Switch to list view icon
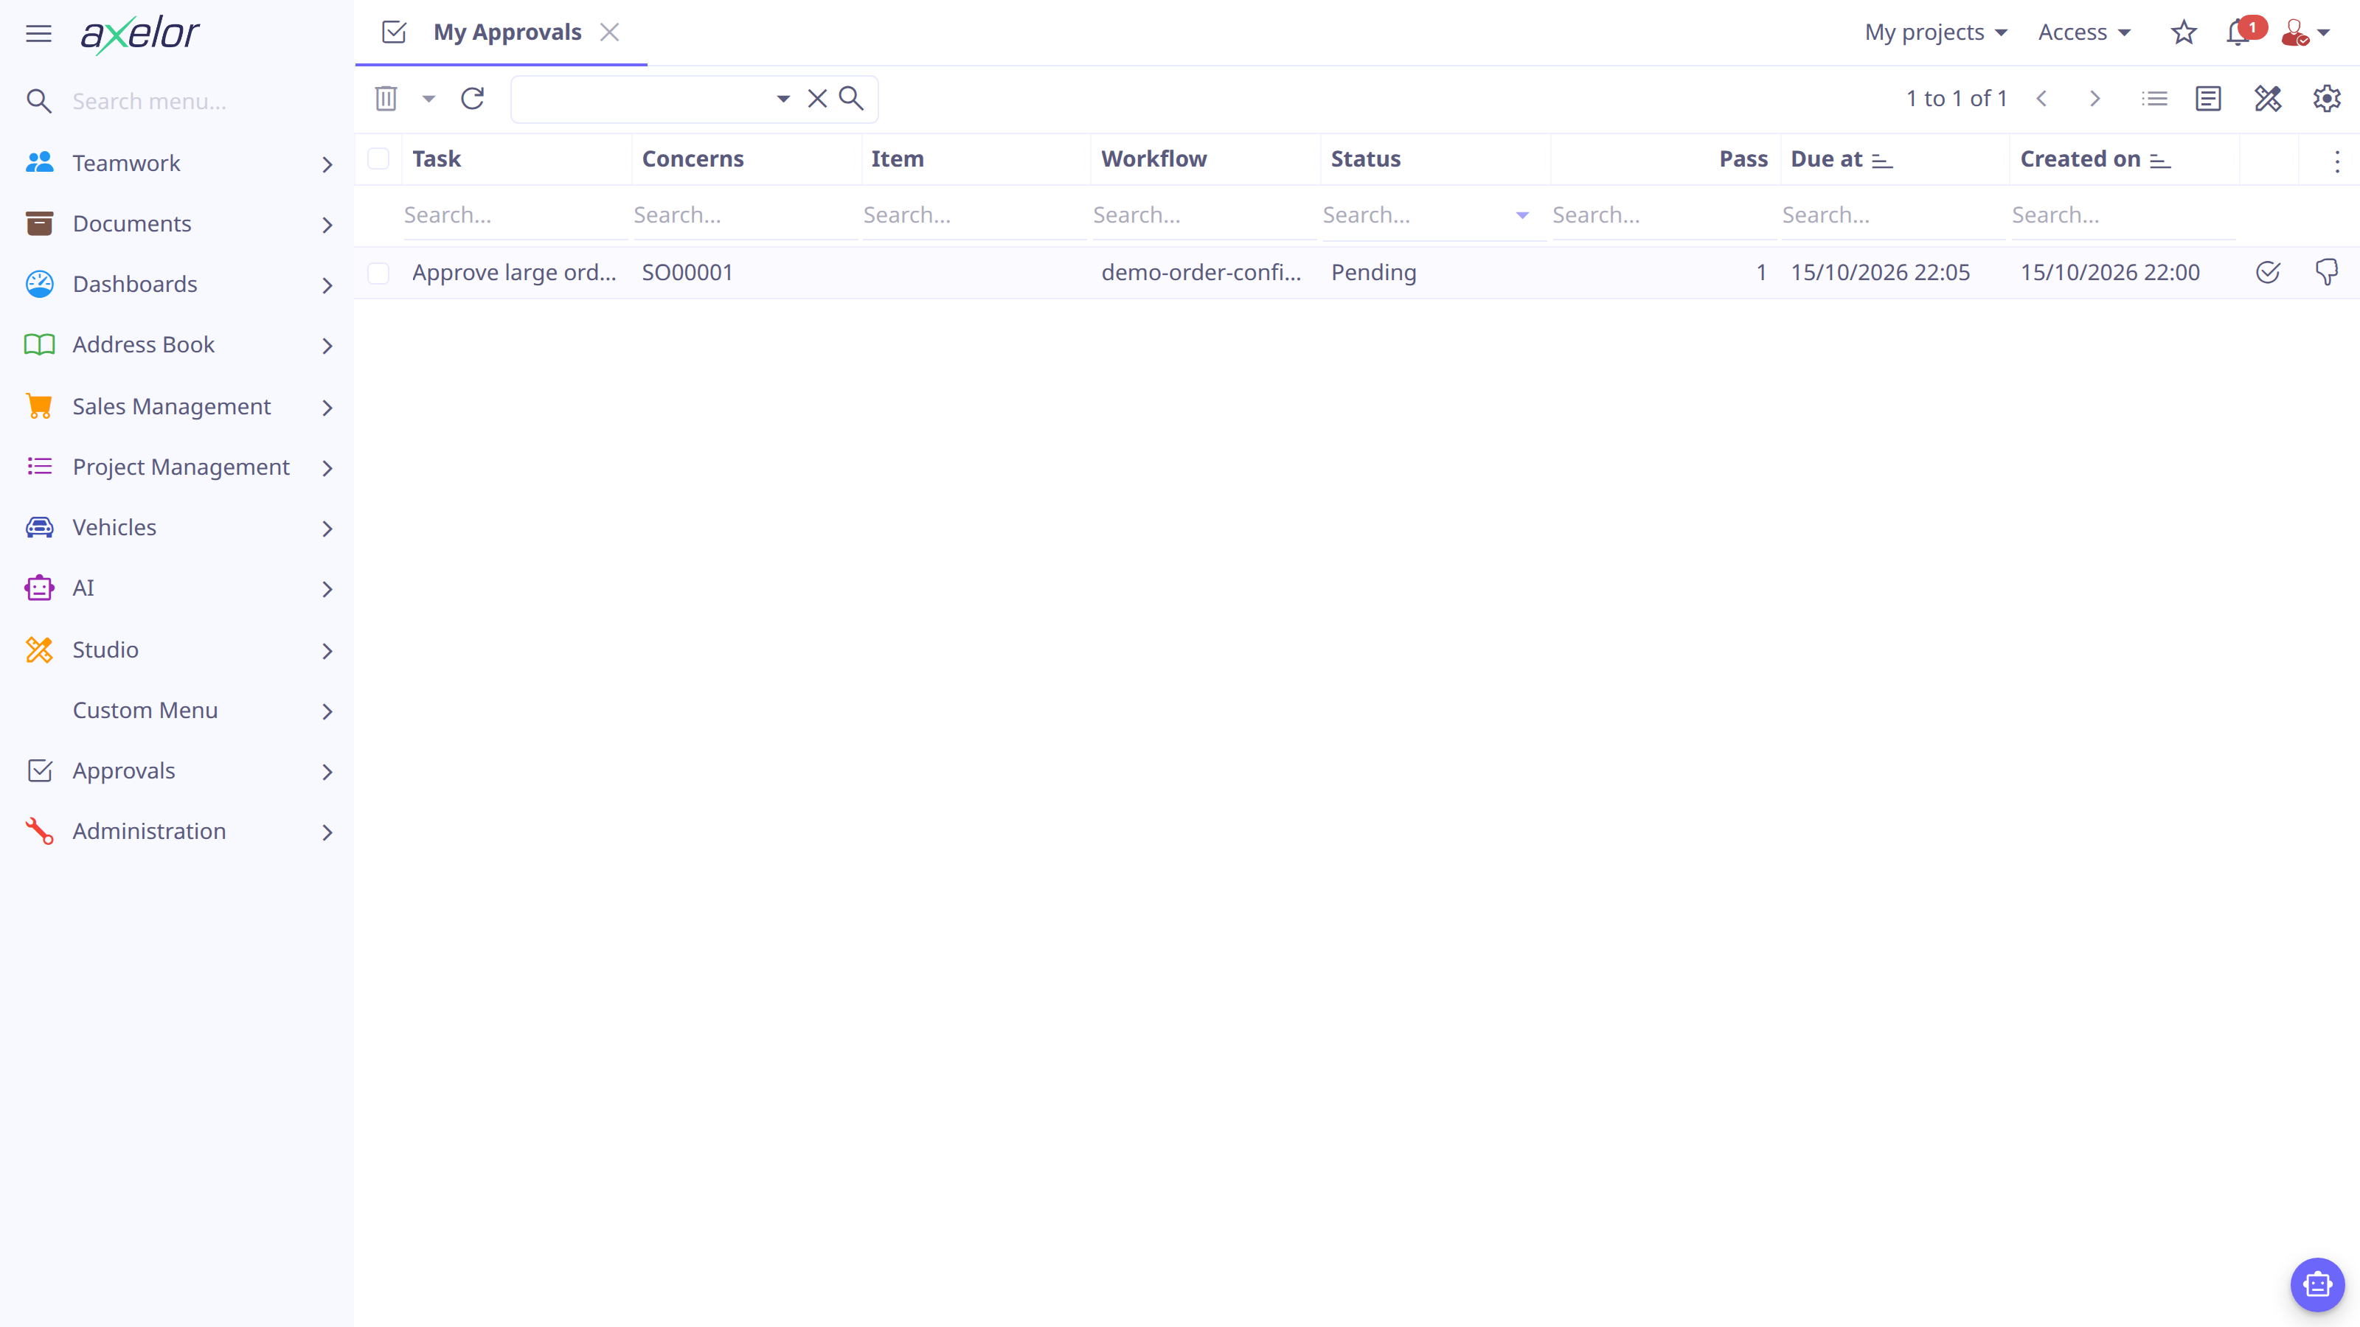 pyautogui.click(x=2153, y=98)
